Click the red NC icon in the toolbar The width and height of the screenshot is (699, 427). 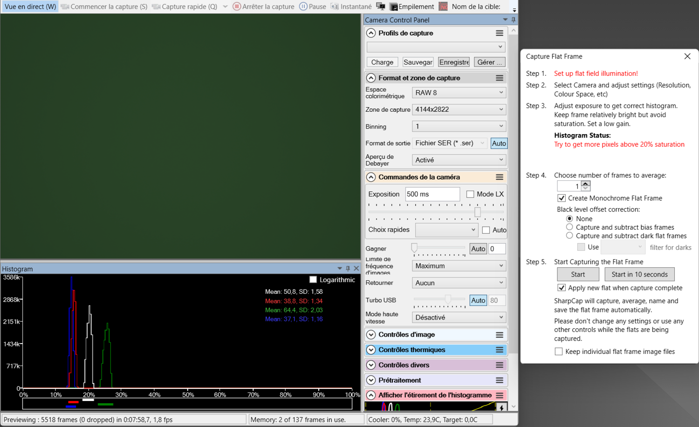[443, 7]
